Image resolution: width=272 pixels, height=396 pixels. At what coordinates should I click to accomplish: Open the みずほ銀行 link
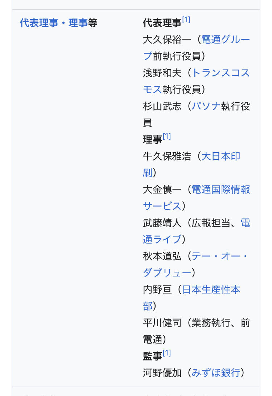click(216, 373)
